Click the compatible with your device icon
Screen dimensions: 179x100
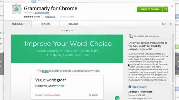coord(131,36)
